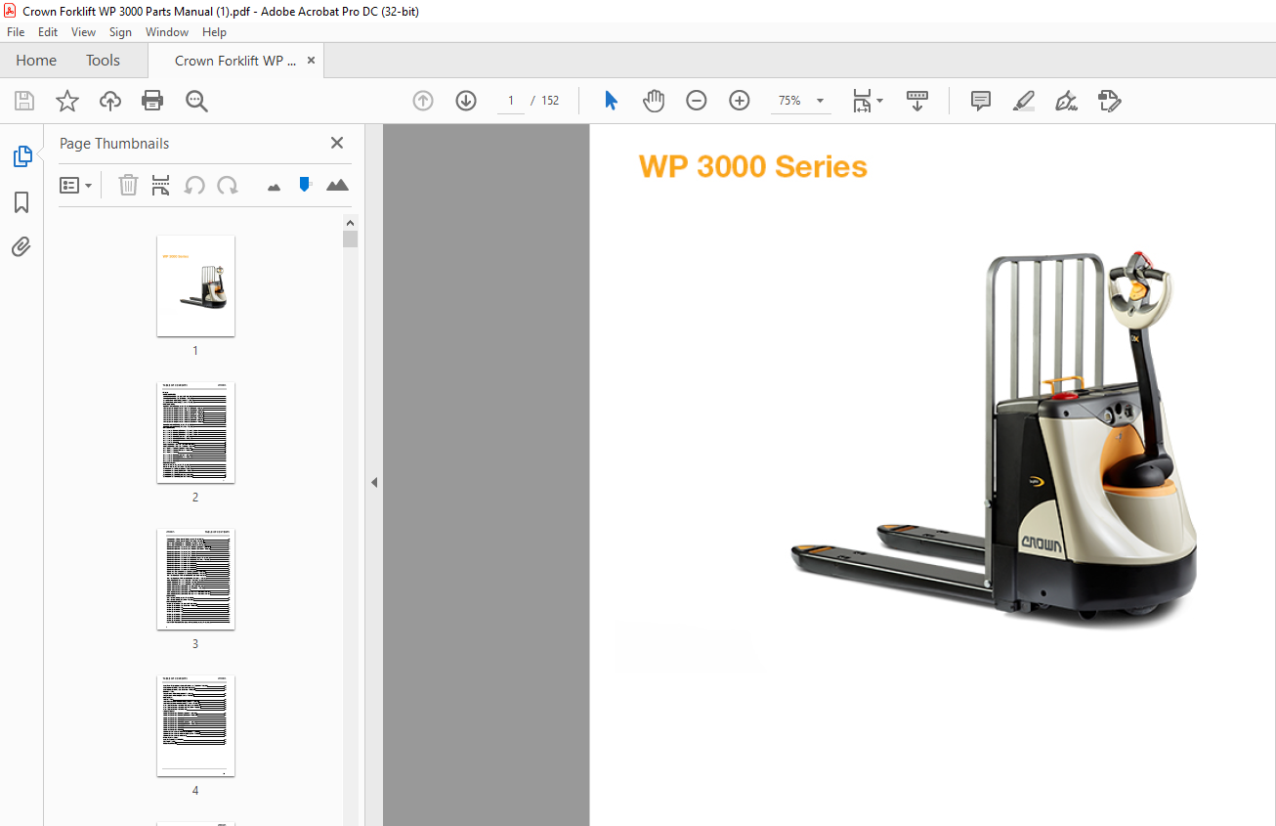Image resolution: width=1276 pixels, height=826 pixels.
Task: Select the Crown Forklift WP document tab
Action: point(235,61)
